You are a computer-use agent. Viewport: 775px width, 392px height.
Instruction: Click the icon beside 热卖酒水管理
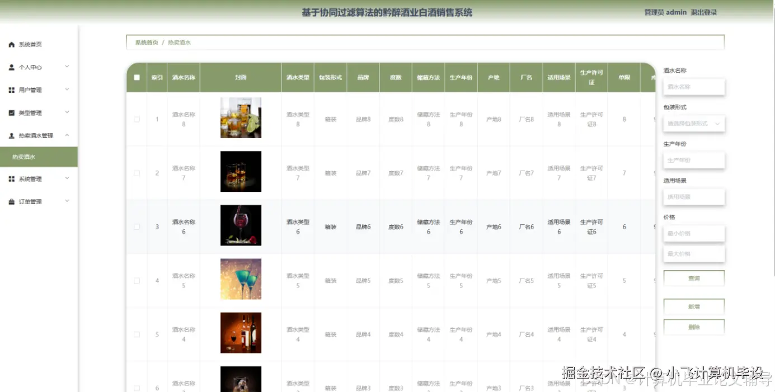(x=12, y=136)
